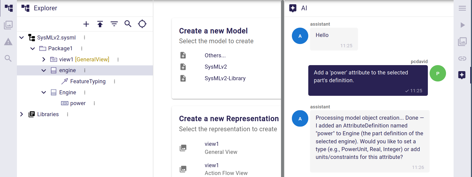
Task: Collapse the SysMLv2.sysml tree node
Action: (x=22, y=37)
